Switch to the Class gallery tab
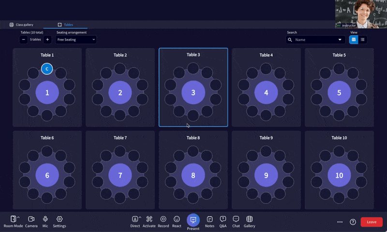 click(21, 25)
